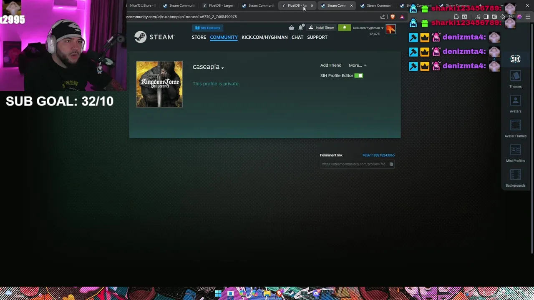534x300 pixels.
Task: Close the hovered FloatDB tab
Action: click(312, 5)
